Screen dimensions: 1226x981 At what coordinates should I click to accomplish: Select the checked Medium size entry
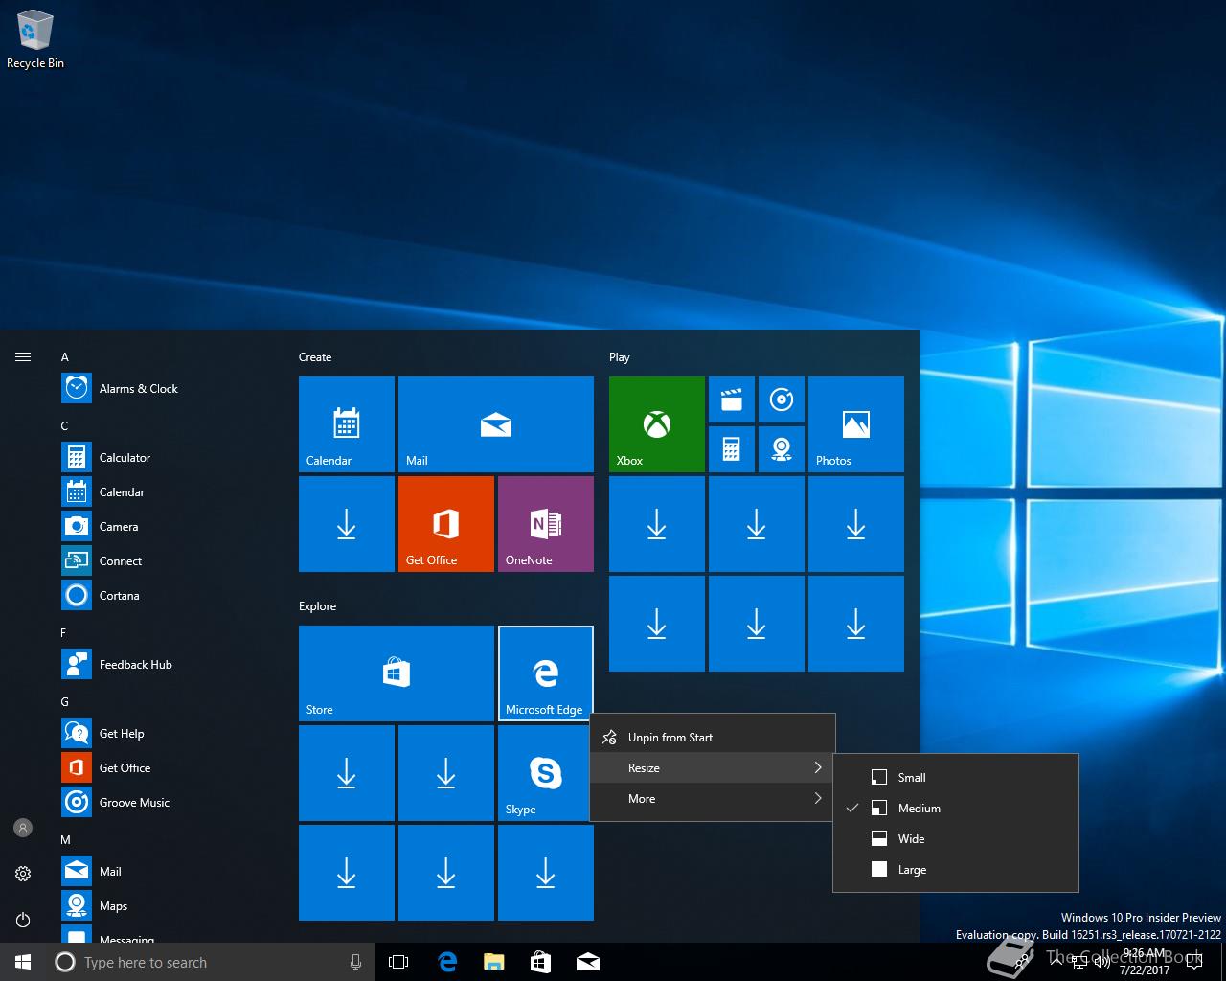point(919,809)
